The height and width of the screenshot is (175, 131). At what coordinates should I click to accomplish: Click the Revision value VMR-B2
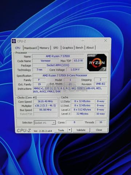pyautogui.click(x=100, y=84)
